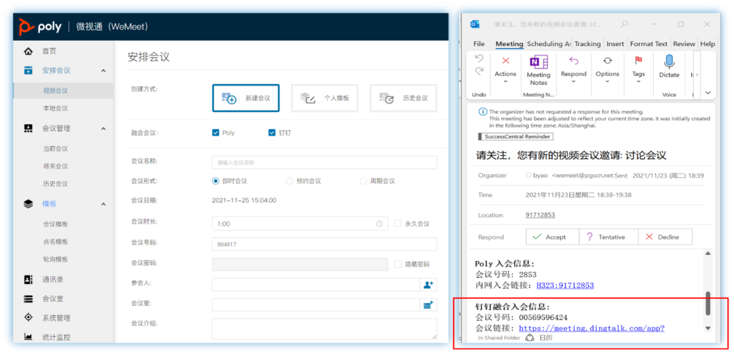This screenshot has width=734, height=356.
Task: Click the info icon beside the organizer notice
Action: pyautogui.click(x=483, y=112)
